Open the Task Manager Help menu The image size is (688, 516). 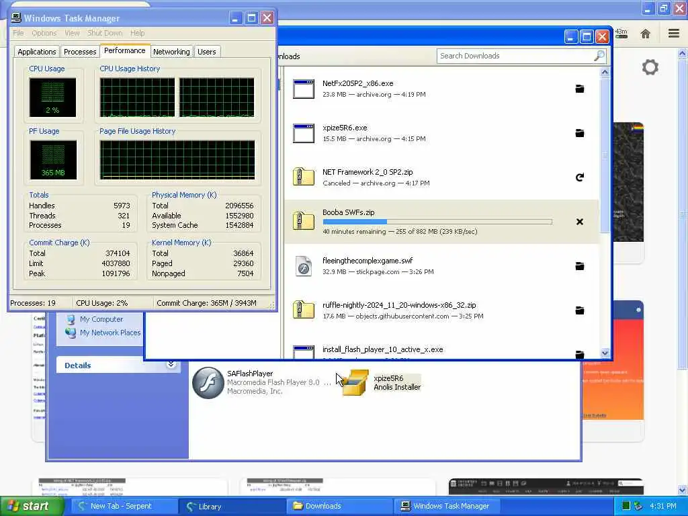[x=137, y=33]
